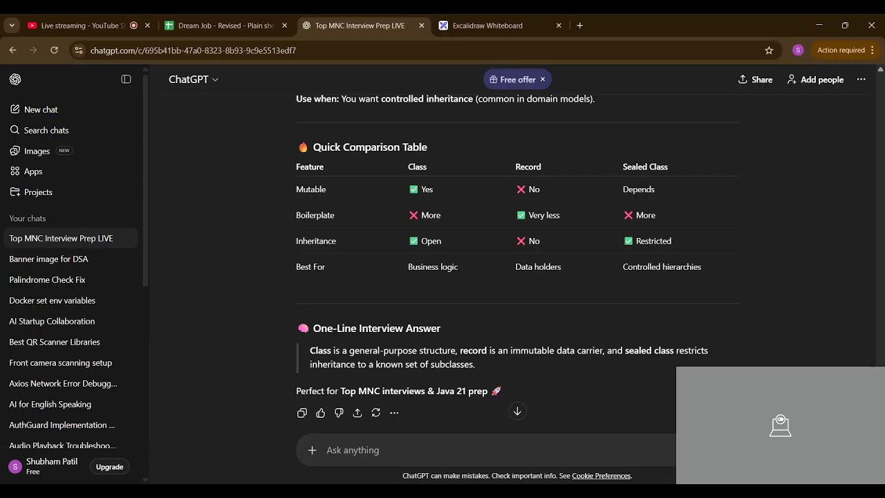Viewport: 885px width, 498px height.
Task: Open the conversation options three-dot menu
Action: [861, 80]
